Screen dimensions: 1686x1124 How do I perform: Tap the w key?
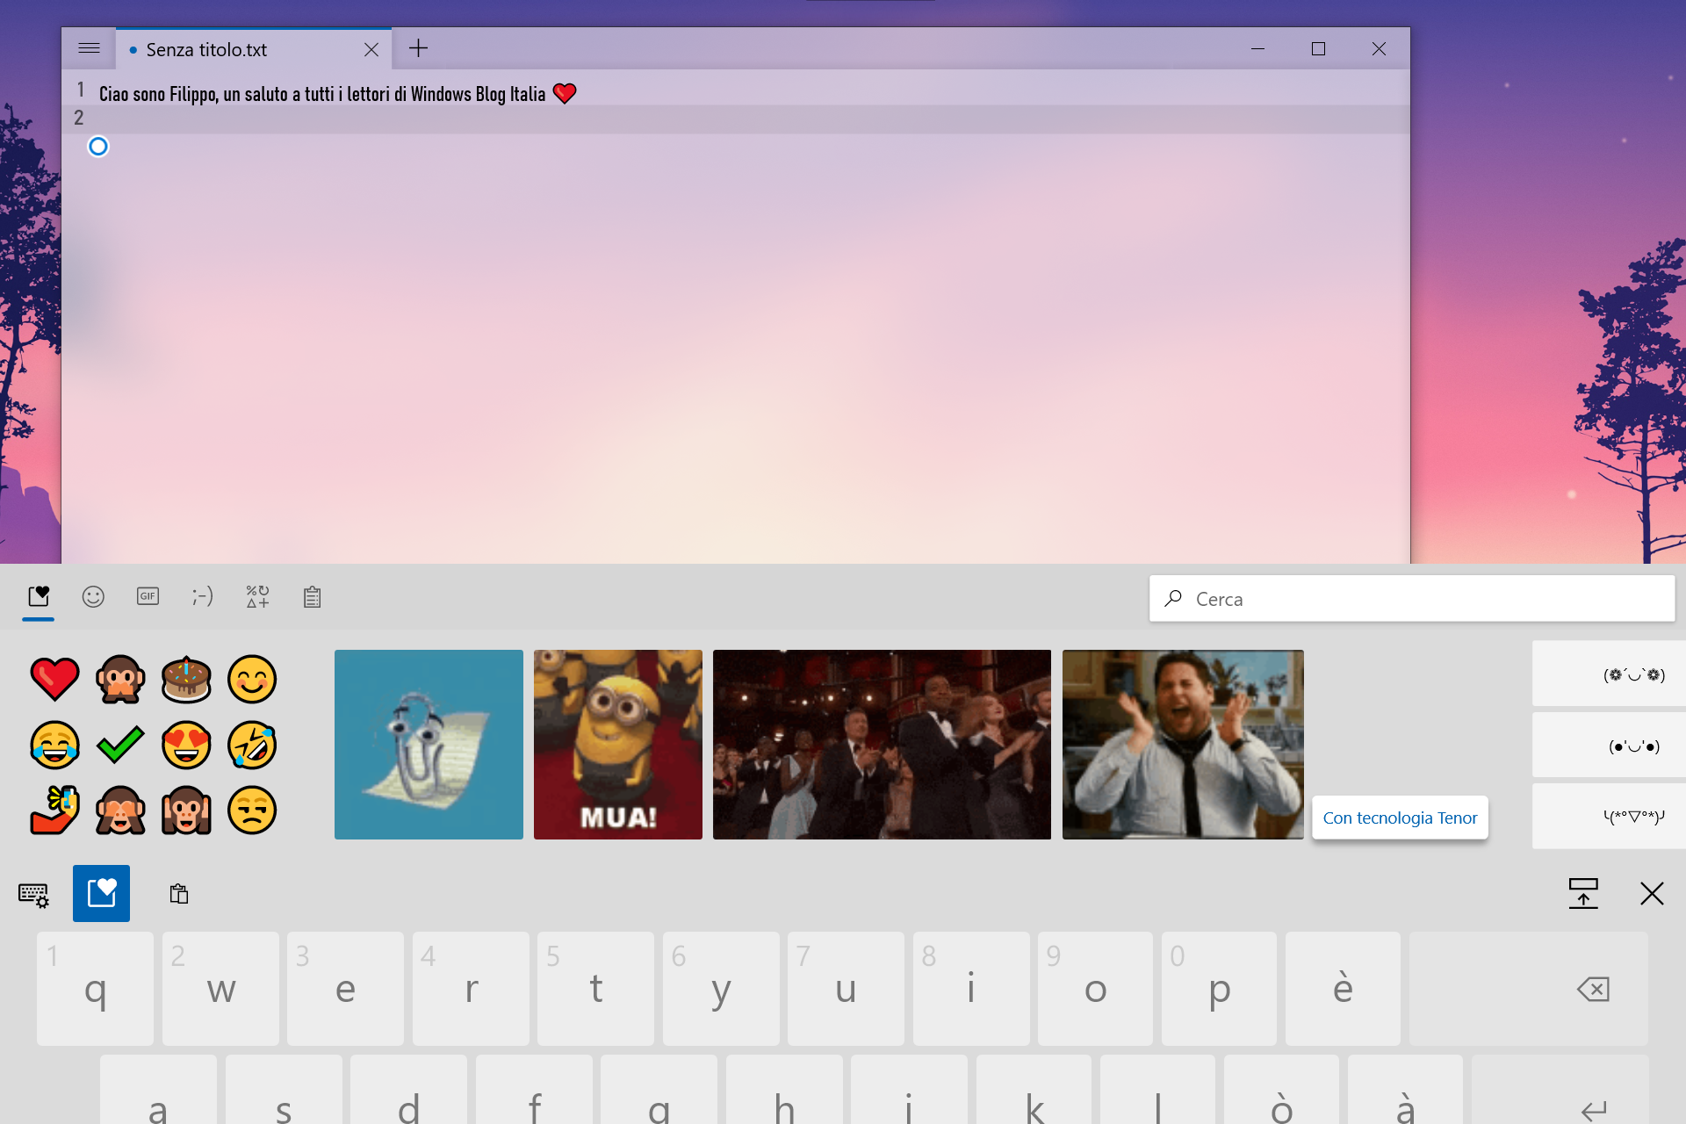[220, 989]
